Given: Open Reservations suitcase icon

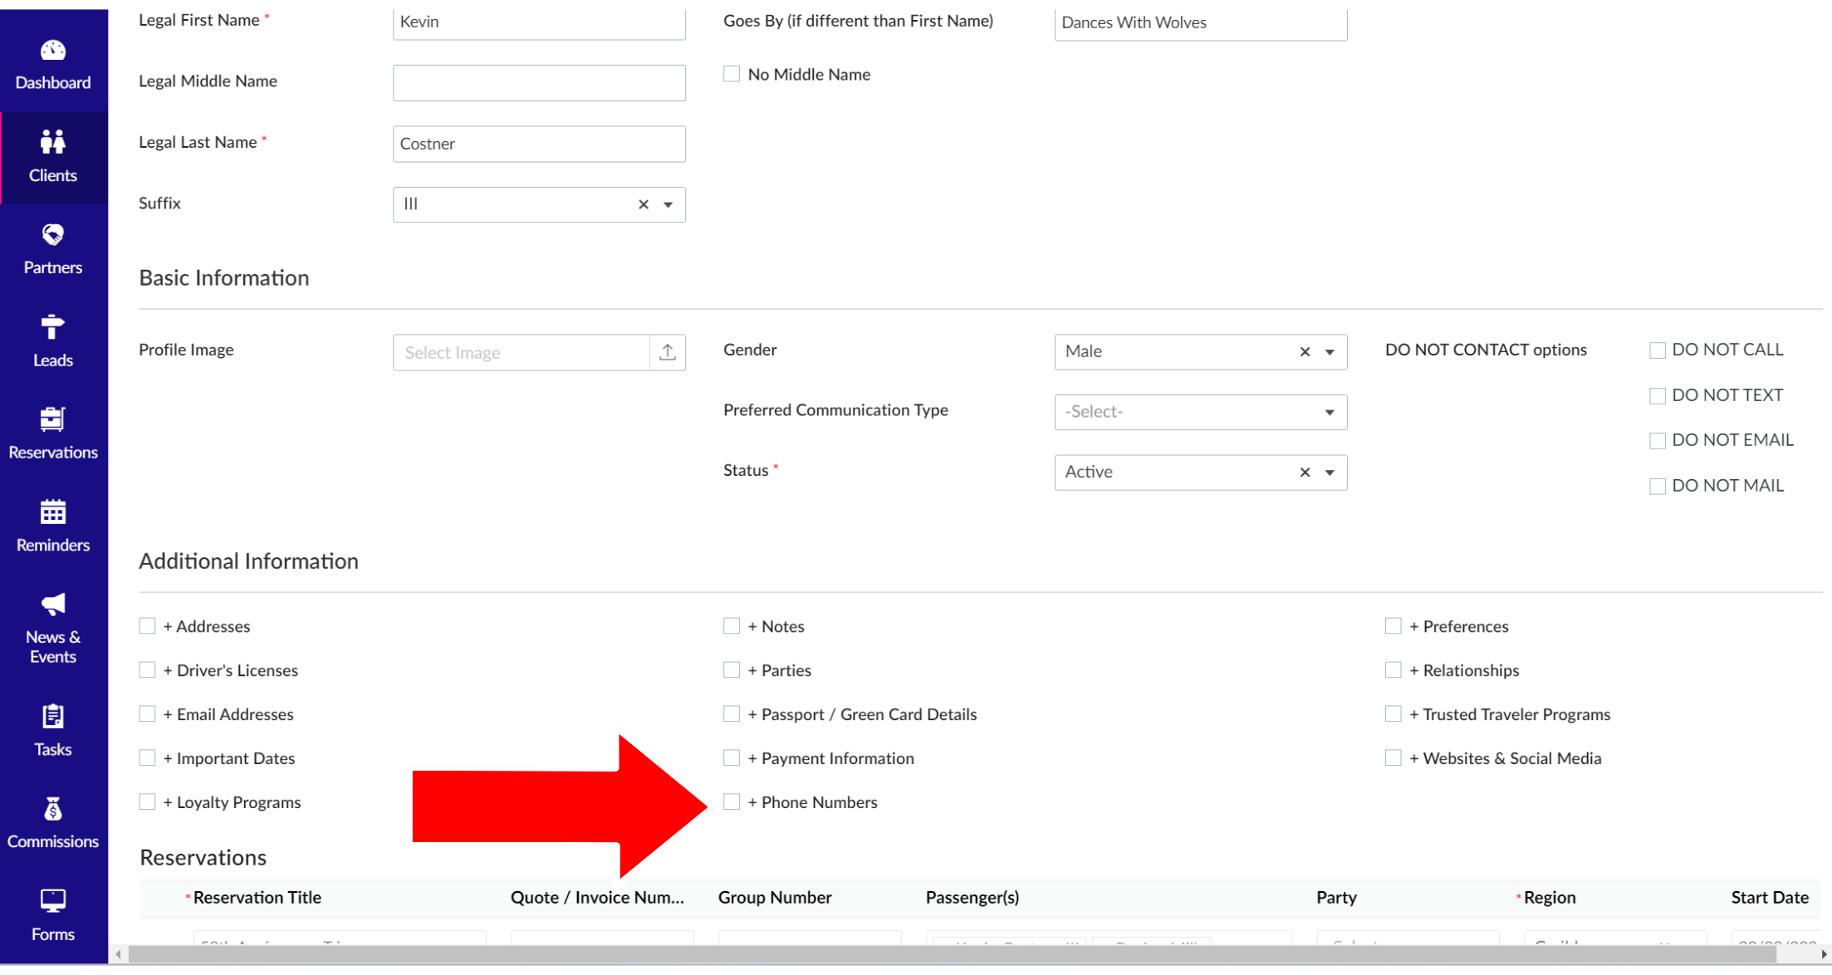Looking at the screenshot, I should (x=52, y=419).
